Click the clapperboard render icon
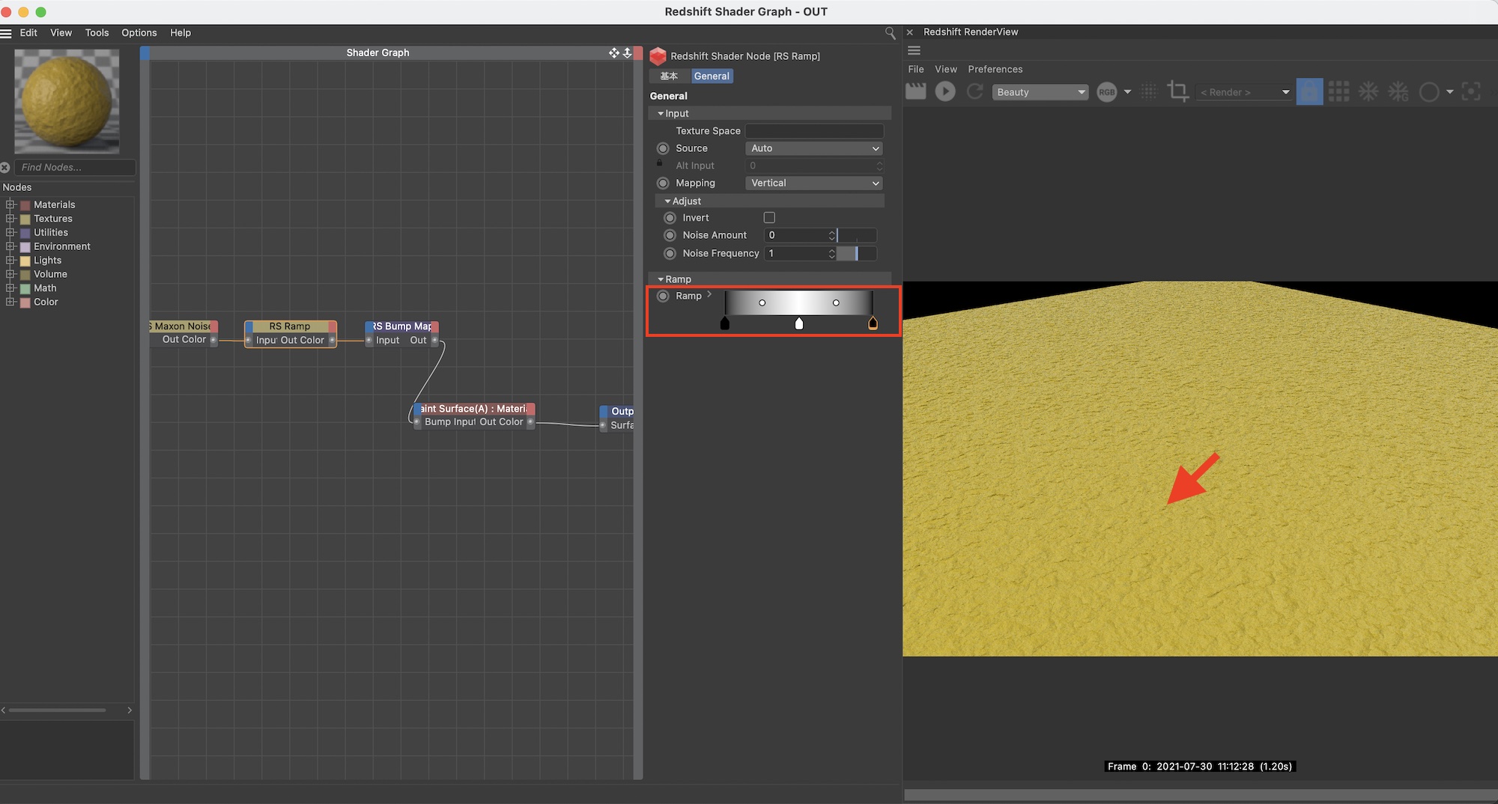 click(915, 91)
